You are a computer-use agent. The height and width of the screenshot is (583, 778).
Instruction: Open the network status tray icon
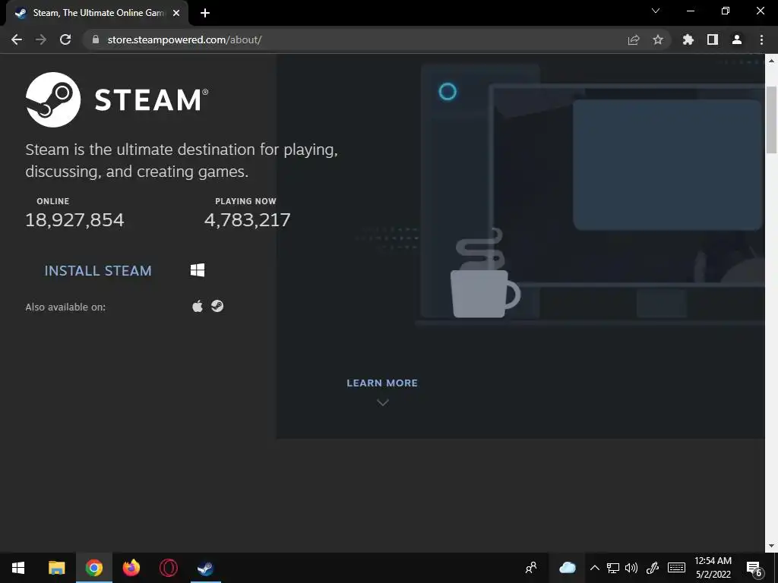point(613,568)
